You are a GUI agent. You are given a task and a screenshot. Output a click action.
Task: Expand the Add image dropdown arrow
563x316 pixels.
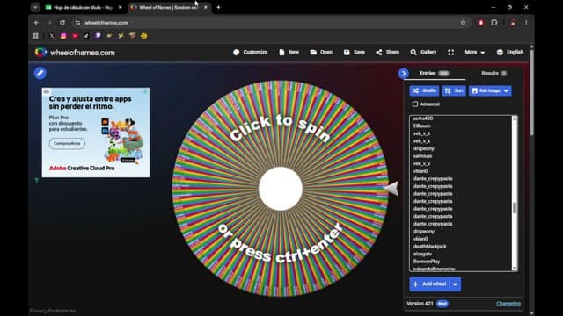coord(506,91)
